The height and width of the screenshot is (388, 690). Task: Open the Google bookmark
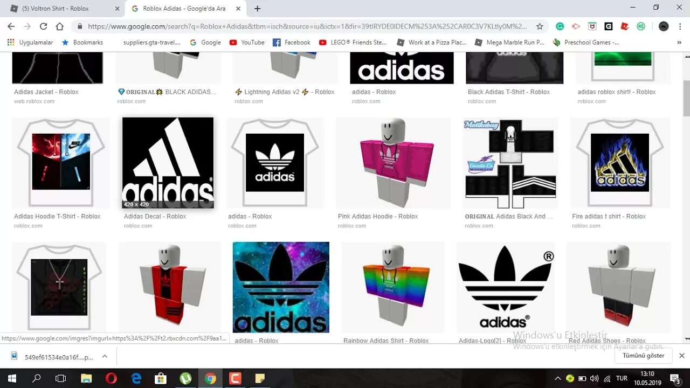[205, 42]
